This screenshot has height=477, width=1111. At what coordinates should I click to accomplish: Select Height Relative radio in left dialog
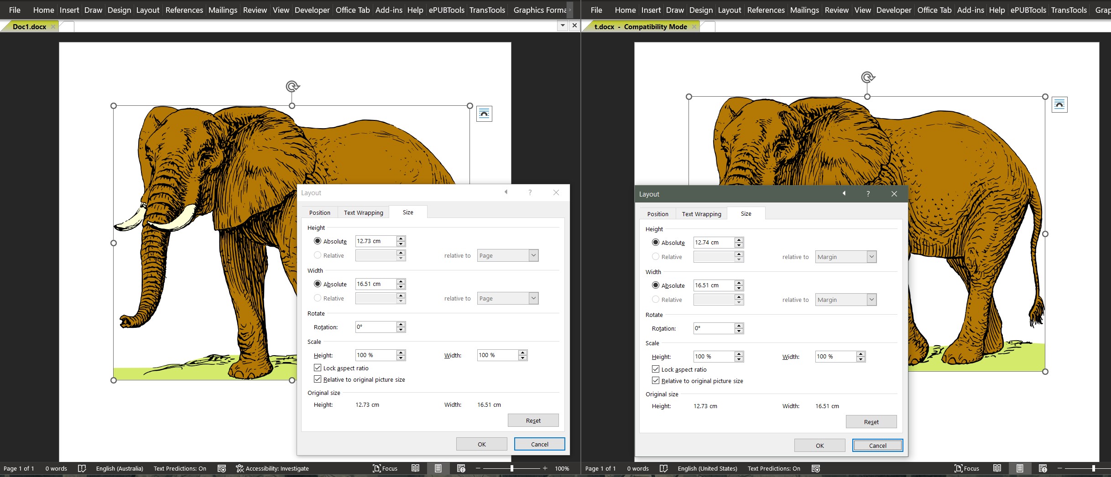(x=318, y=255)
